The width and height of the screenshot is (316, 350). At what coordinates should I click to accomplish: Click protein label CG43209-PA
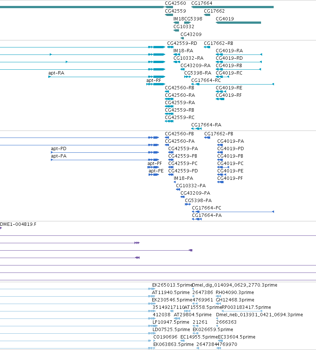point(195,193)
